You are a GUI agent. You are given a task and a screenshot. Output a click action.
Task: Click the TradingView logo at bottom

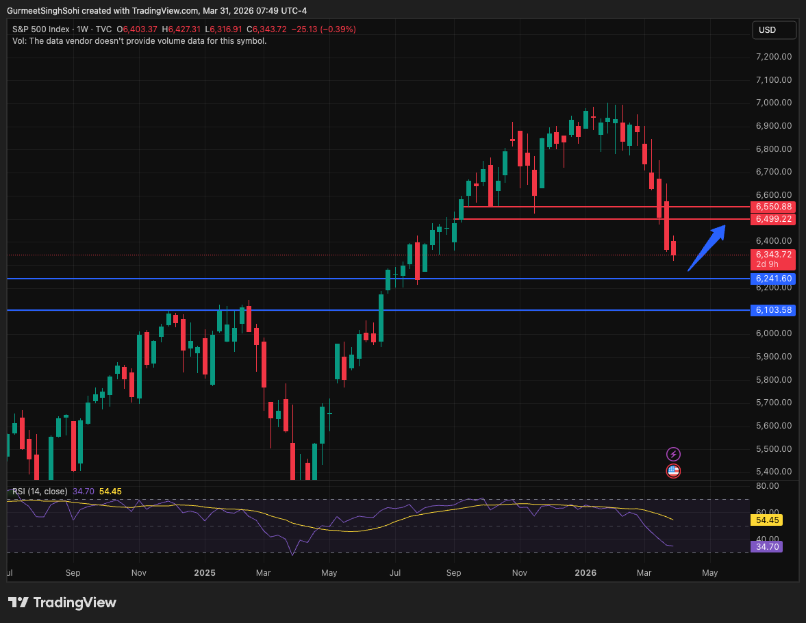tap(62, 602)
